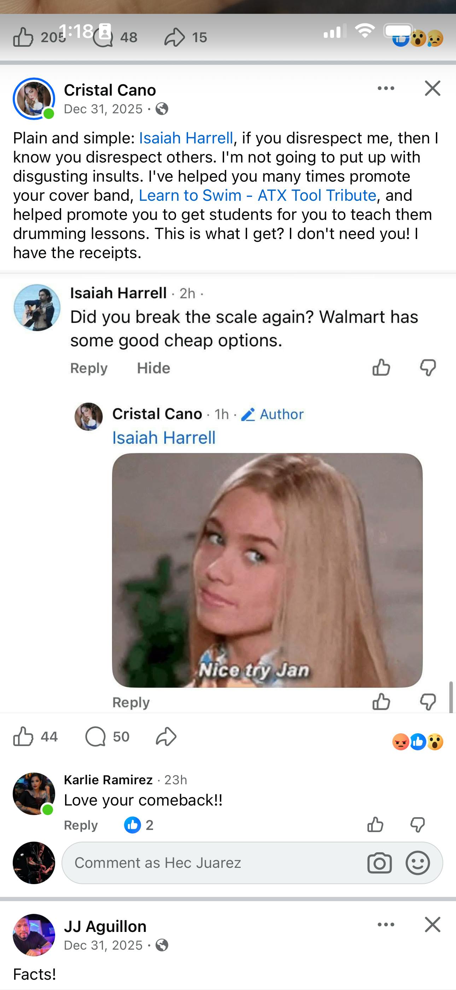
Task: Share Cristal Cano's post via arrow icon
Action: point(166,736)
